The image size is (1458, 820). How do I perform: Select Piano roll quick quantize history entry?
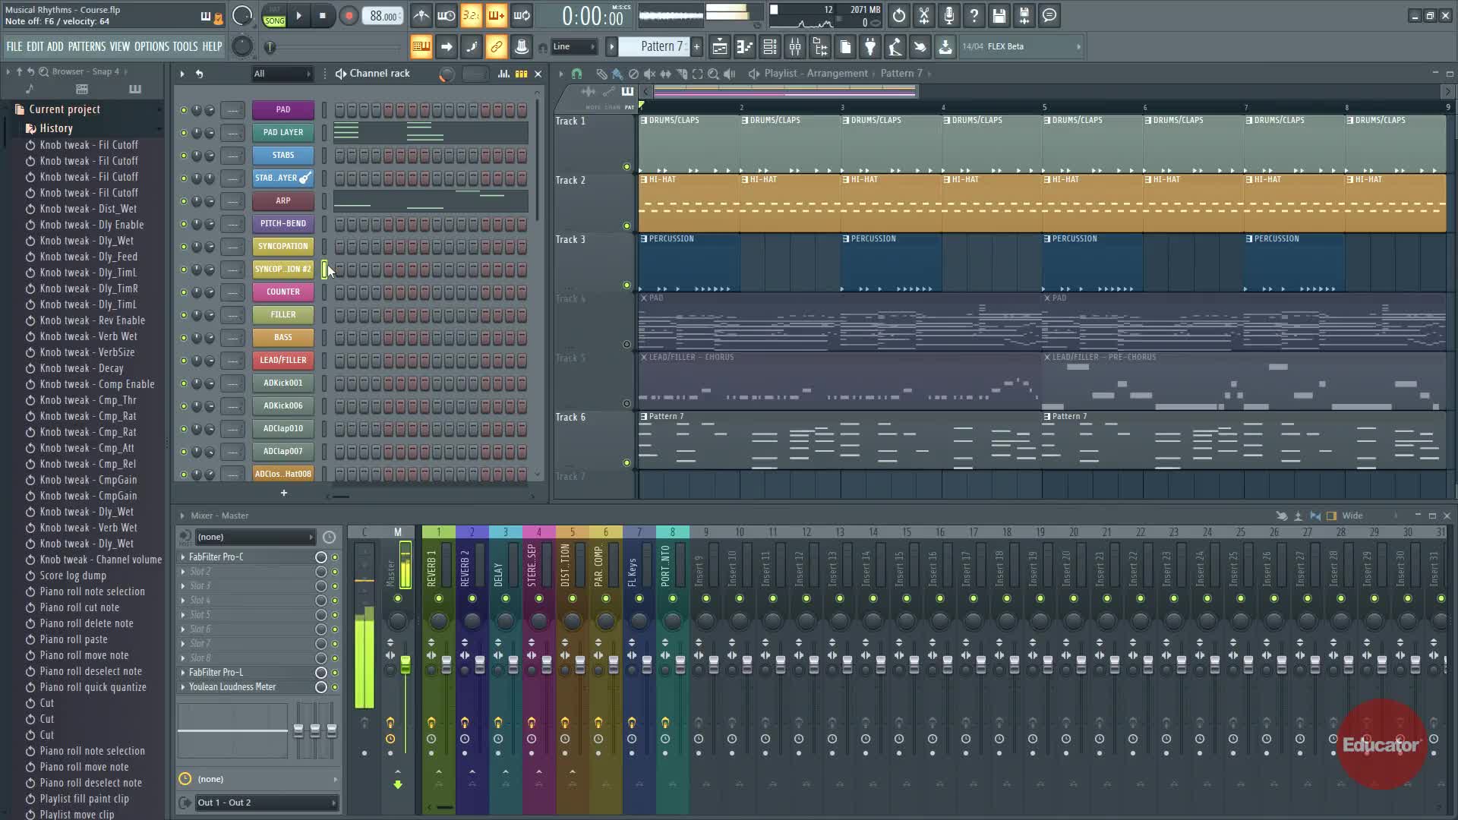[x=93, y=687]
